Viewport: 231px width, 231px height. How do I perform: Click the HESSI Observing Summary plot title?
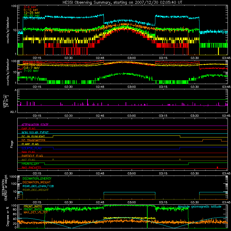(122, 3)
